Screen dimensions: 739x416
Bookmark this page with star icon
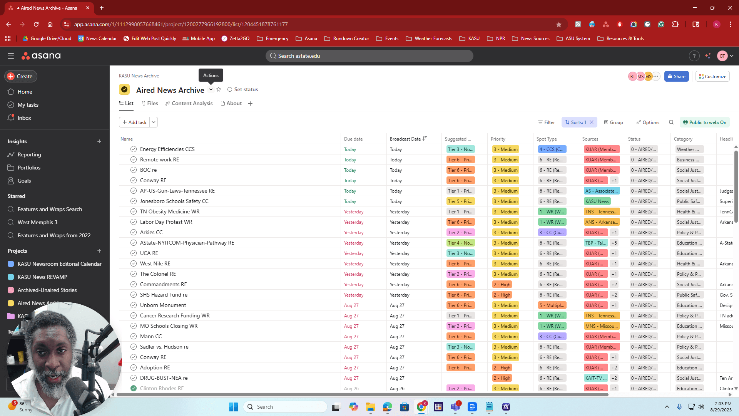559,24
